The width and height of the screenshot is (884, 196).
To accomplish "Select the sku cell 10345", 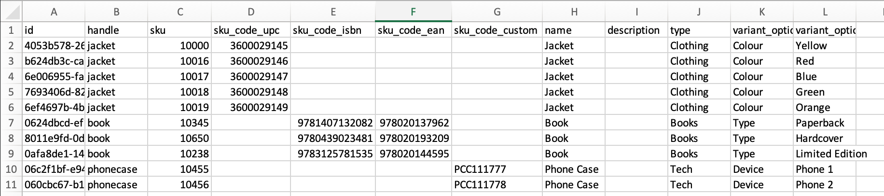I will click(180, 123).
